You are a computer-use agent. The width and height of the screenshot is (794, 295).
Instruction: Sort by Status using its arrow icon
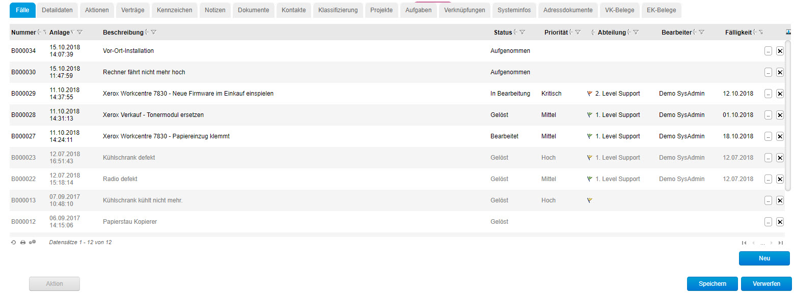click(515, 32)
